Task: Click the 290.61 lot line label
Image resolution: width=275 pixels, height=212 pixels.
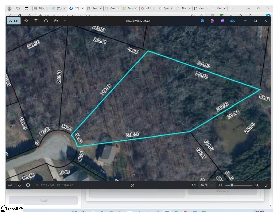Action: coord(59,77)
